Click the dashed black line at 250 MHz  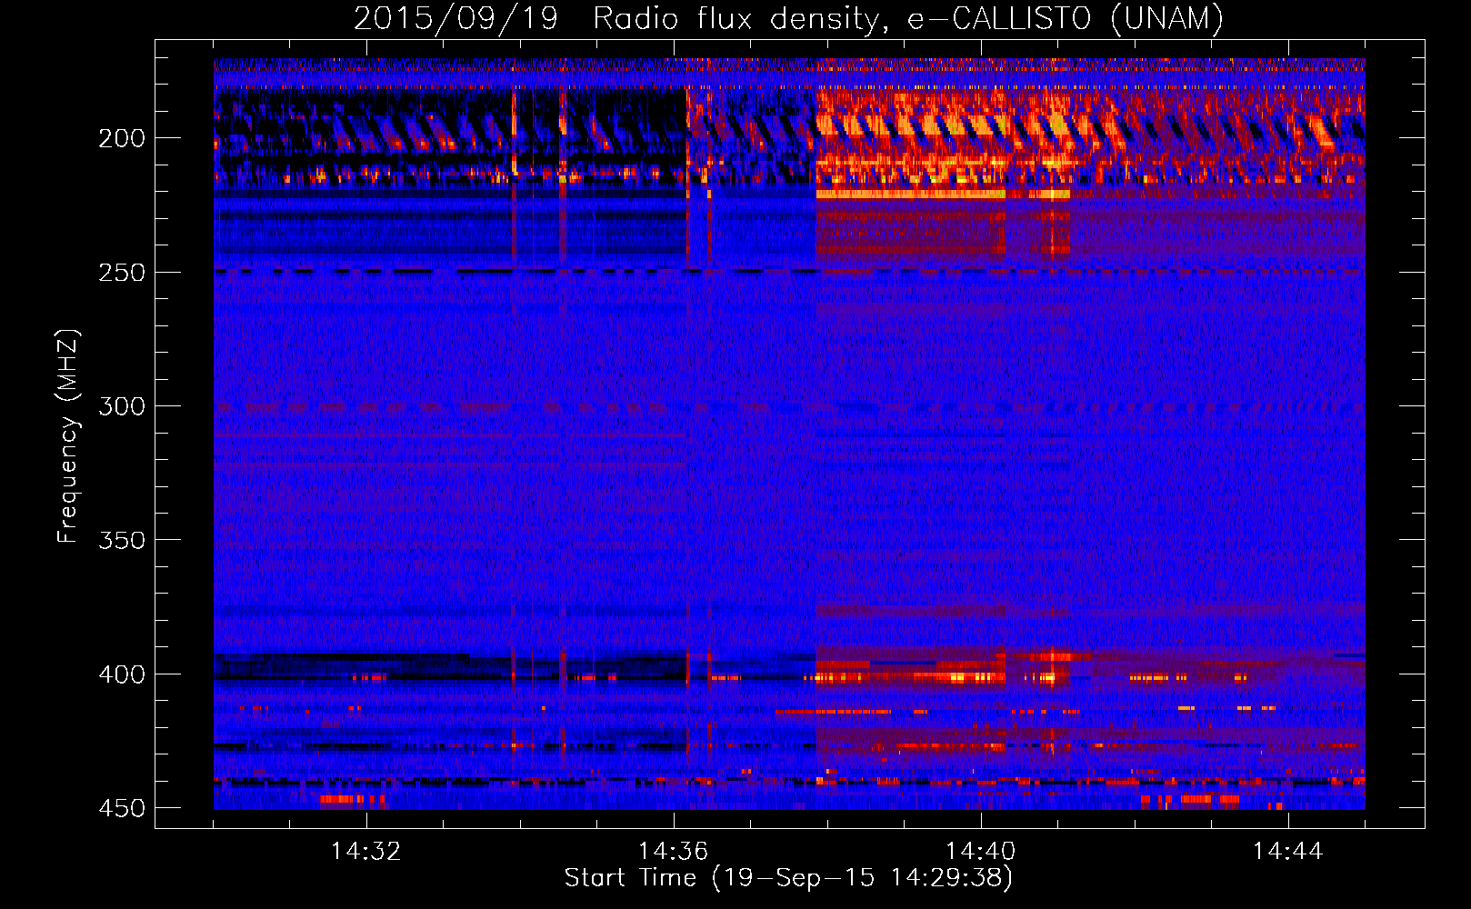(x=789, y=271)
